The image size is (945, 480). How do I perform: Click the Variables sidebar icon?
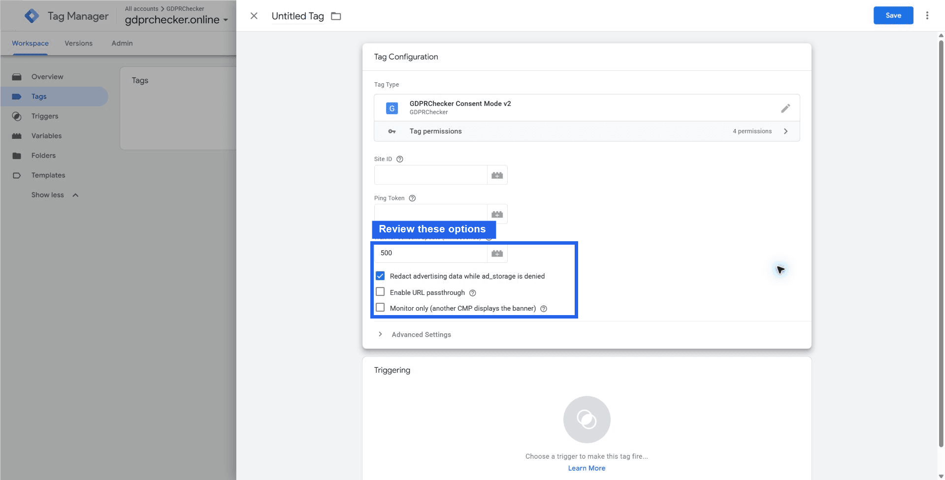[17, 136]
